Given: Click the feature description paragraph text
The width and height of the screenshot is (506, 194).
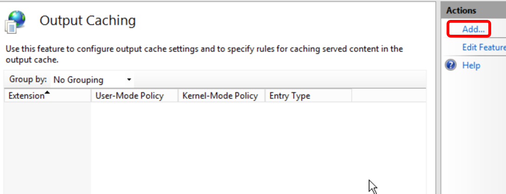Looking at the screenshot, I should 204,54.
